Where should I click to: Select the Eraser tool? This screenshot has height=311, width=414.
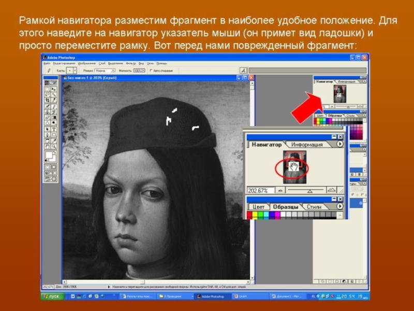point(48,117)
